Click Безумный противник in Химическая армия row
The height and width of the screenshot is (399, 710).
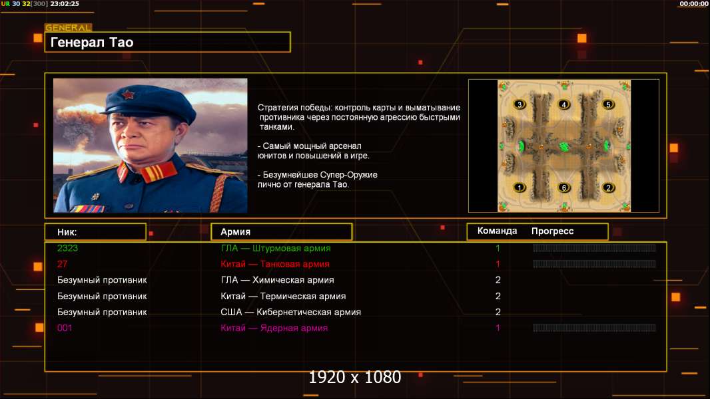pyautogui.click(x=102, y=280)
